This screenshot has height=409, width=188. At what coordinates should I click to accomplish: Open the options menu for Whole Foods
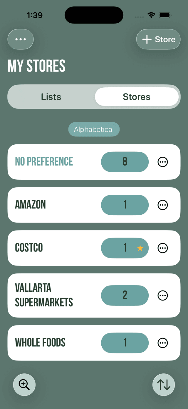pos(163,343)
